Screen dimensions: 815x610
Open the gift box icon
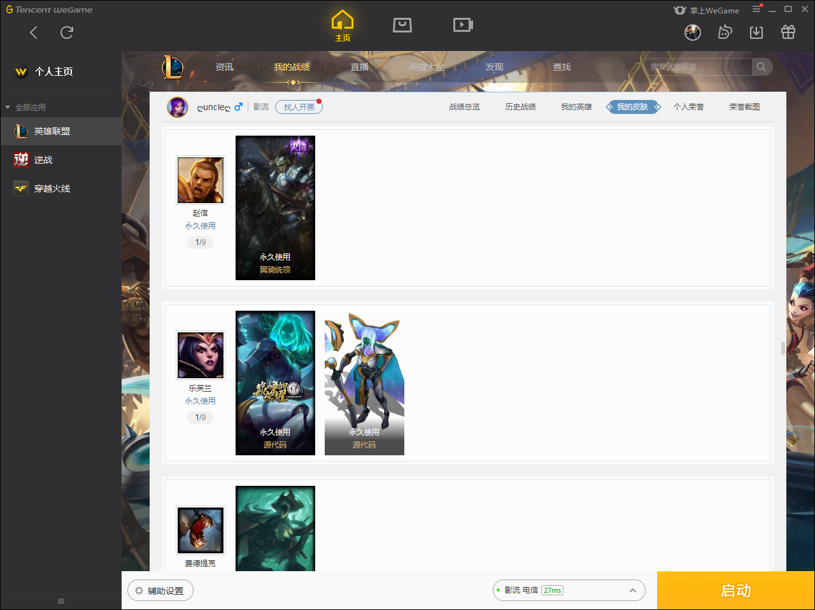coord(788,32)
